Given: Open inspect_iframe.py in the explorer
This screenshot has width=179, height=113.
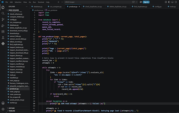Looking at the screenshot, I should tap(16, 56).
